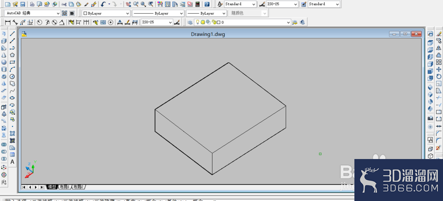Select the Hatch tool
Screen dimensions: 443x201
(x=12, y=133)
